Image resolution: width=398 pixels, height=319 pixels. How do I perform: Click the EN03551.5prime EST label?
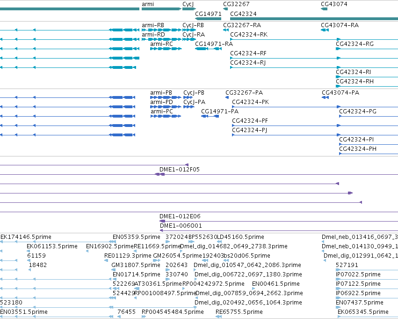coord(24,312)
